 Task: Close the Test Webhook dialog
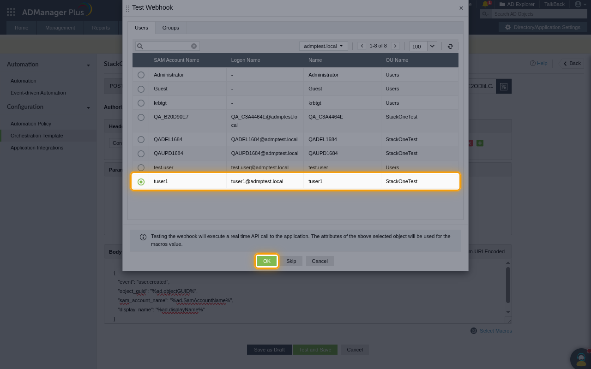pos(461,8)
